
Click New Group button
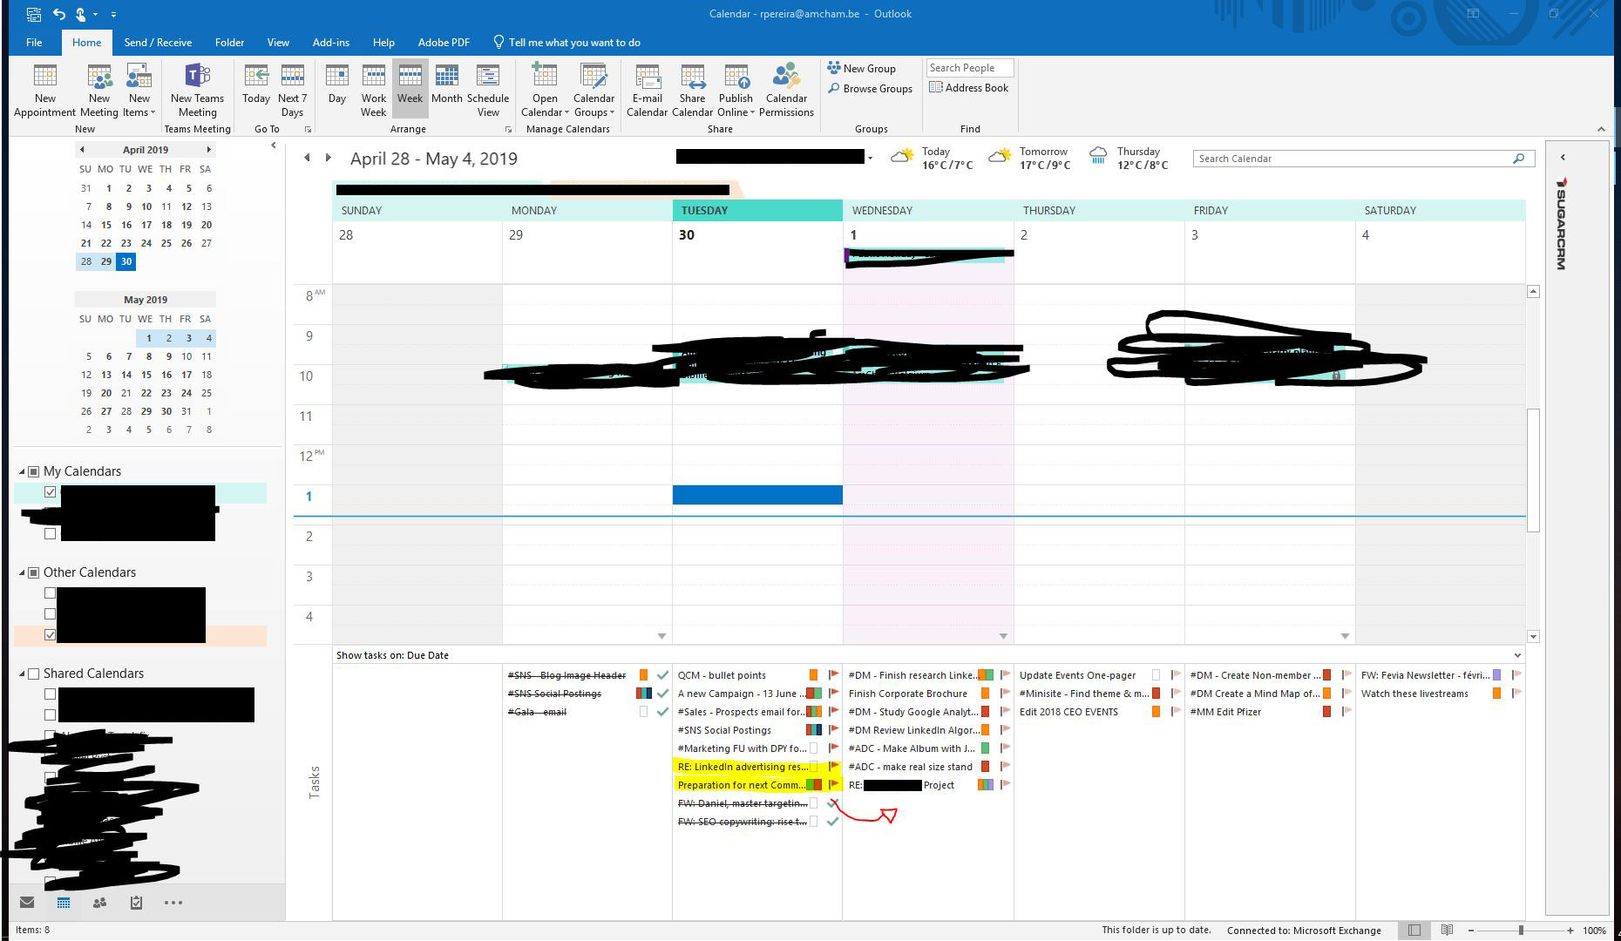pos(861,68)
